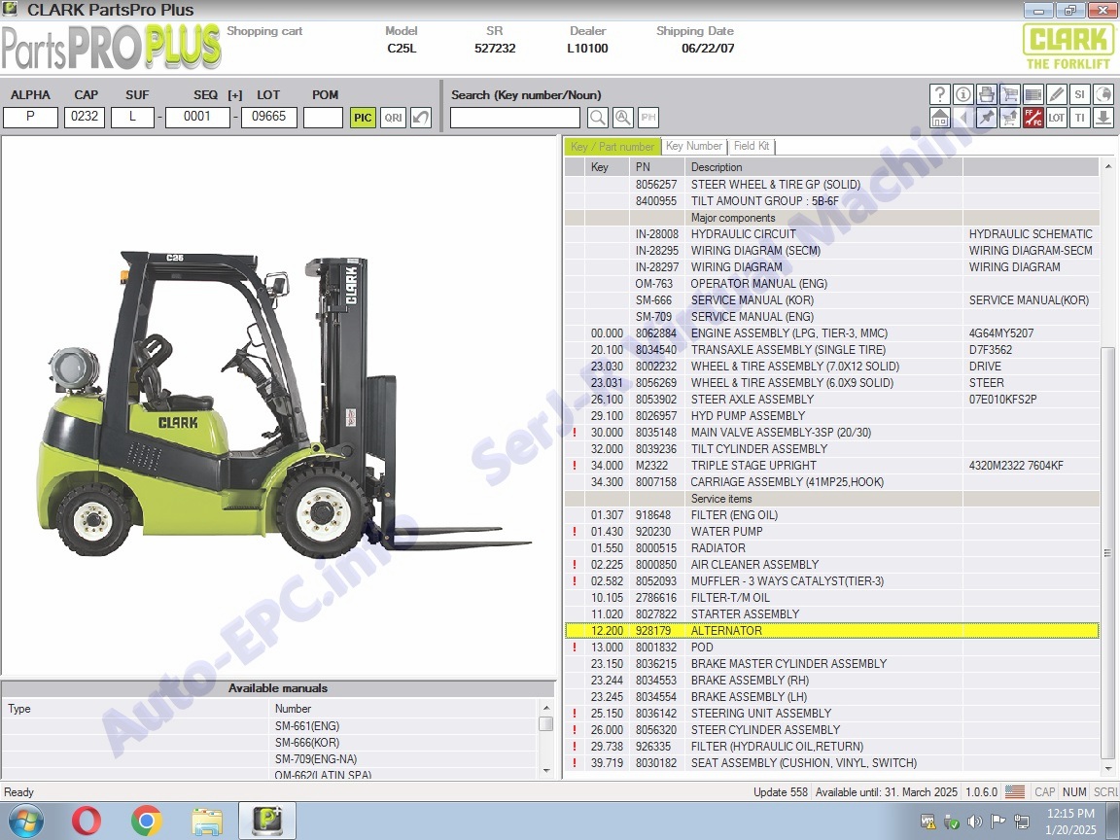Select TRIPLE STAGE UPRIGHT row
This screenshot has width=1120, height=840.
[x=831, y=466]
